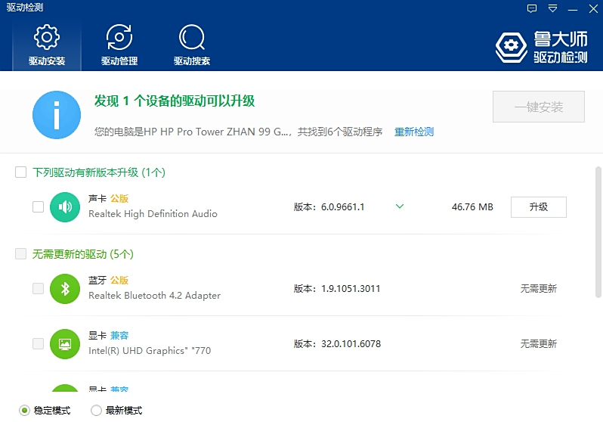Tick the Realtek High Definition Audio checkbox
Screen dimensions: 603x422
(38, 206)
